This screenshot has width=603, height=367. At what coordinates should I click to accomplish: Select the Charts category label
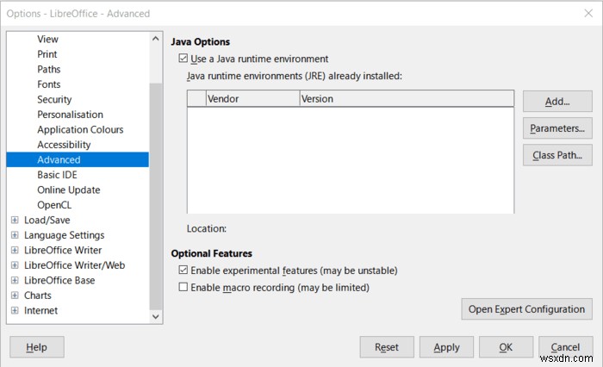37,295
